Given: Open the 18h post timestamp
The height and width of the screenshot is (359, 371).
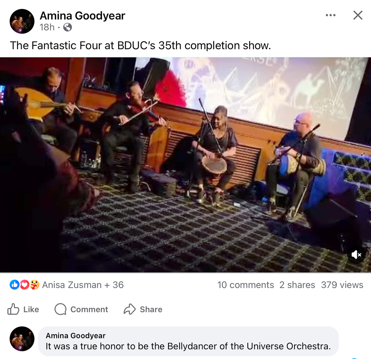Looking at the screenshot, I should tap(47, 27).
